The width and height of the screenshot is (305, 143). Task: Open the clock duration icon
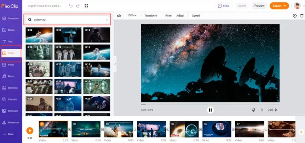tap(295, 16)
